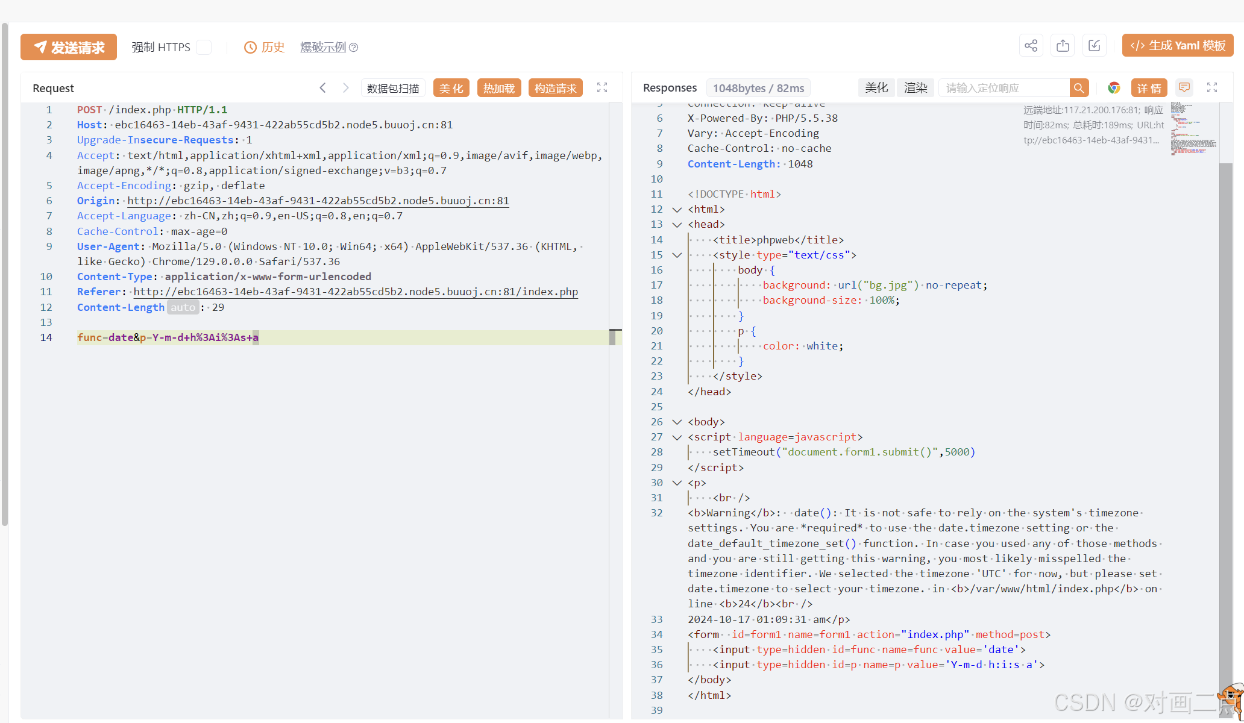
Task: Click the 发送请求 send button
Action: pyautogui.click(x=69, y=47)
